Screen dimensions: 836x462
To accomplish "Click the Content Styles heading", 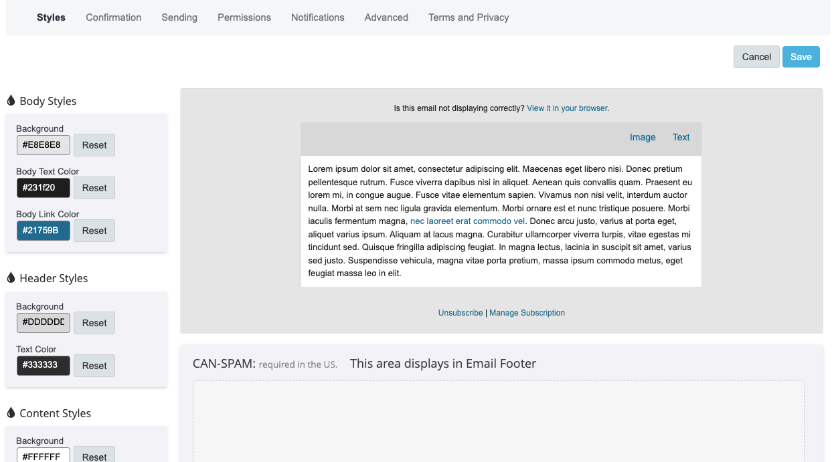I will pos(56,413).
